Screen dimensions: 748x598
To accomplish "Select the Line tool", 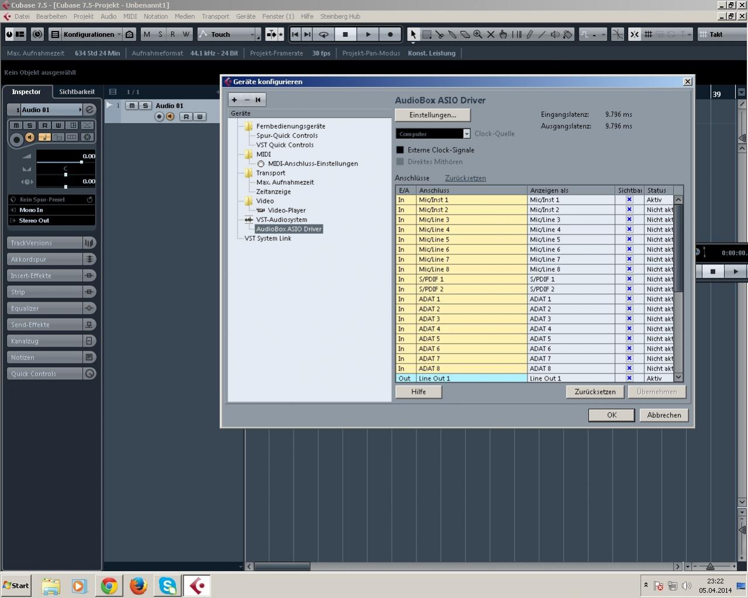I will pos(542,34).
